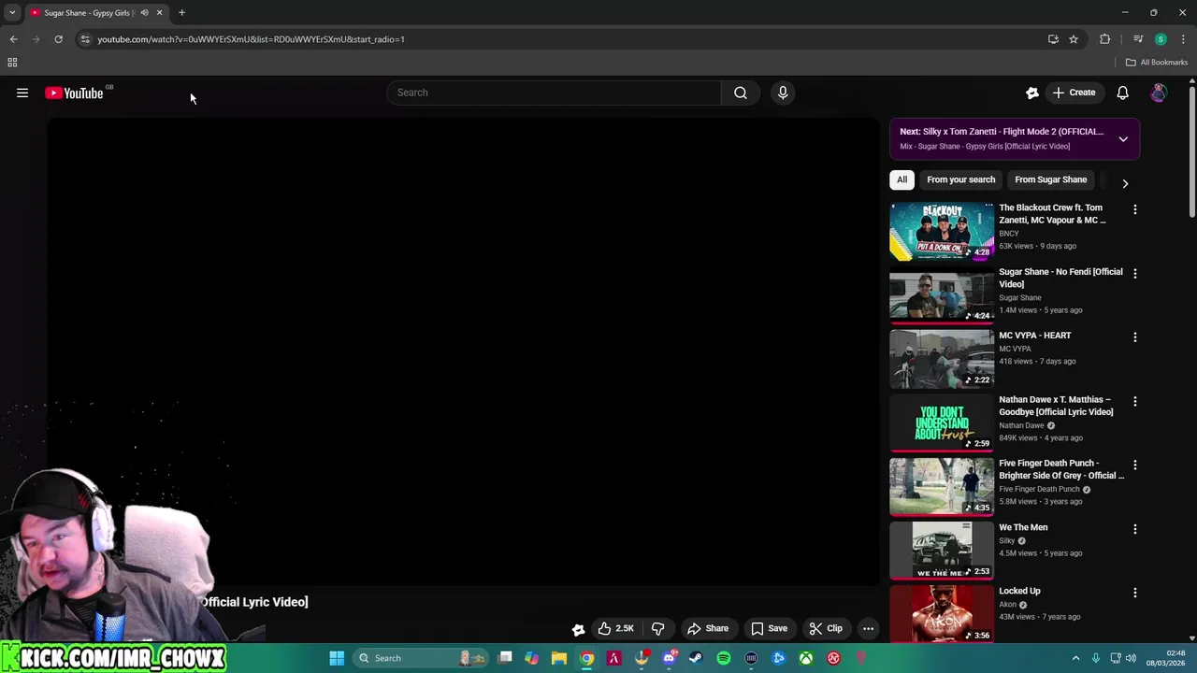Screen dimensions: 1197x673
Task: Click the YouTube search magnifier button
Action: [740, 93]
